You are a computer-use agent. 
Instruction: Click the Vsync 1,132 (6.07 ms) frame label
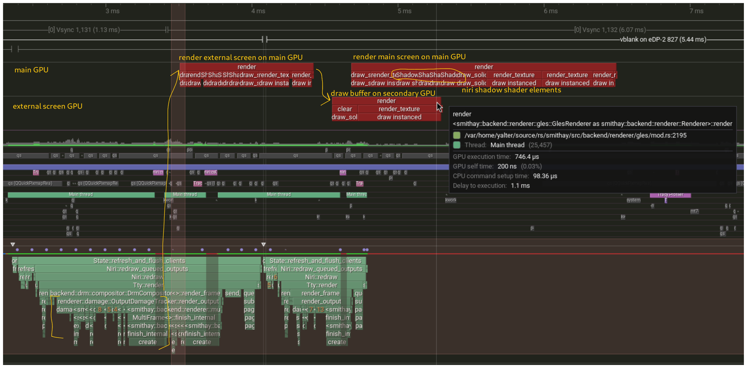pos(610,30)
